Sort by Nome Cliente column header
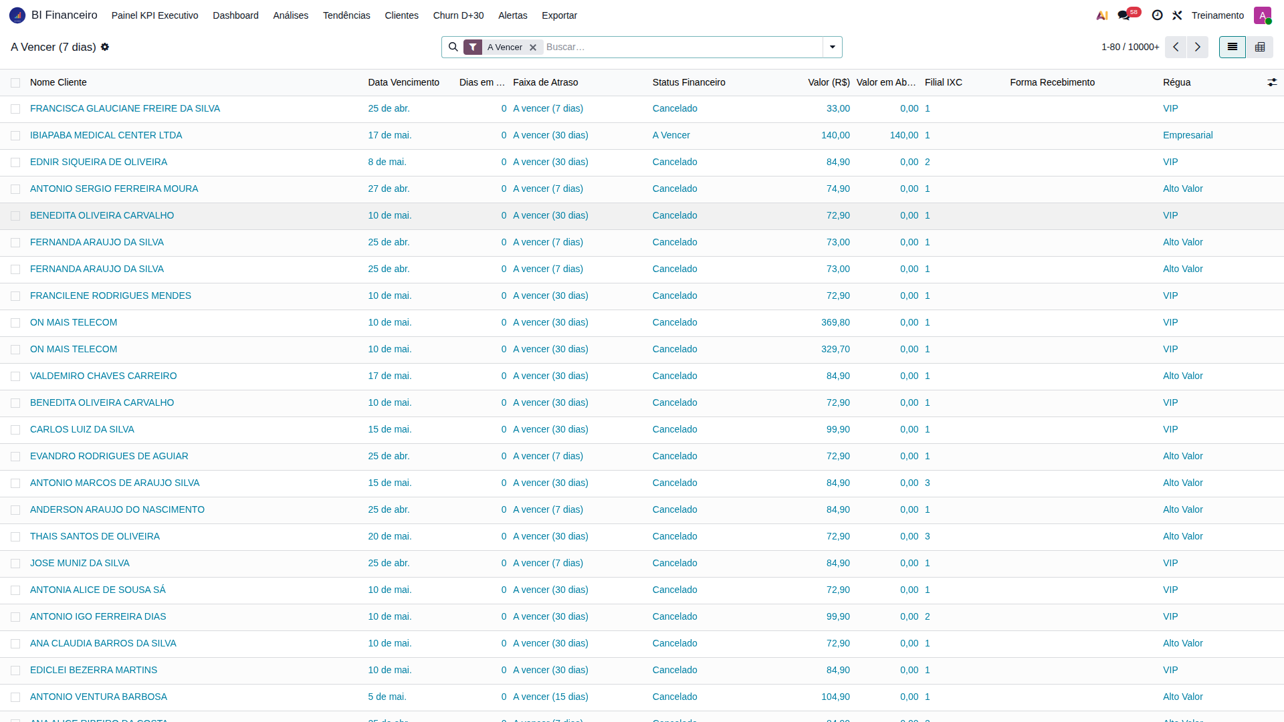Screen dimensions: 1284x722 (x=58, y=82)
